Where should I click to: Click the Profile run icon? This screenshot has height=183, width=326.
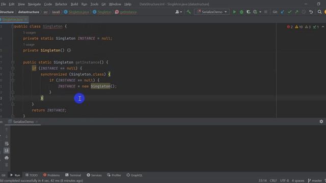[255, 12]
